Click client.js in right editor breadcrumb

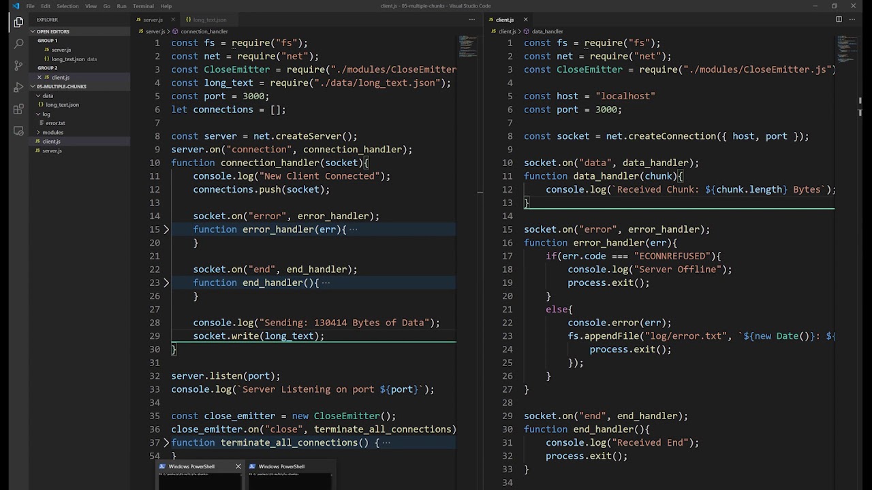point(508,31)
